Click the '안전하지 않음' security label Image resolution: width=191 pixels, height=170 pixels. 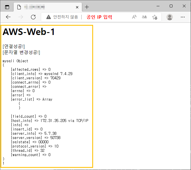tap(66, 17)
